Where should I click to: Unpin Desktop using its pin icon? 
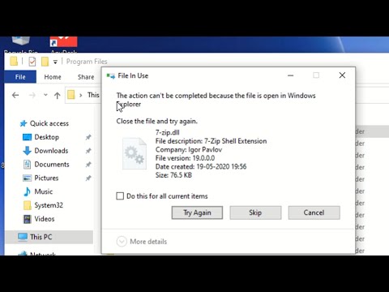pyautogui.click(x=88, y=137)
